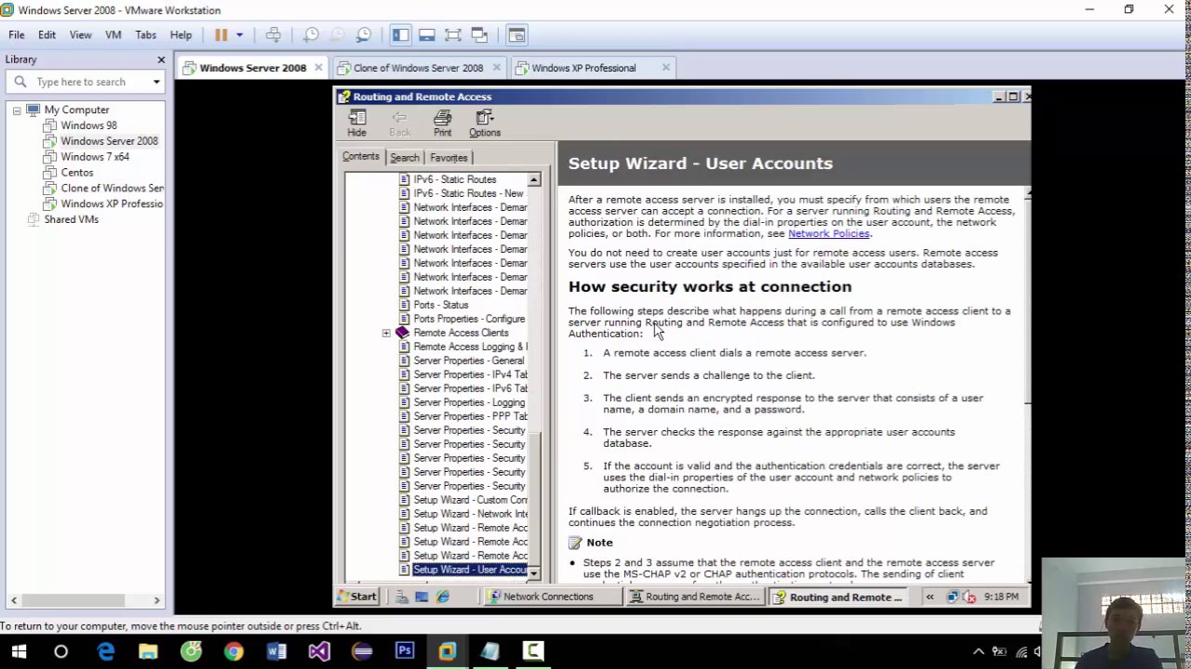
Task: Open the VM menu
Action: click(114, 34)
